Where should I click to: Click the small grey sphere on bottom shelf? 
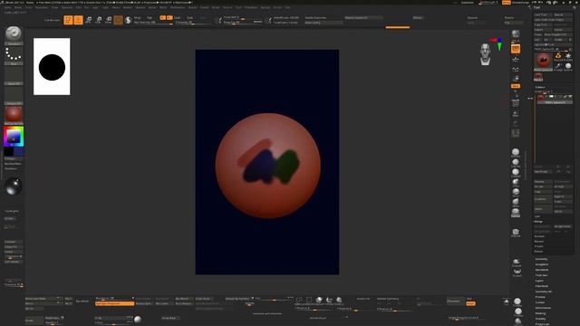[x=138, y=320]
